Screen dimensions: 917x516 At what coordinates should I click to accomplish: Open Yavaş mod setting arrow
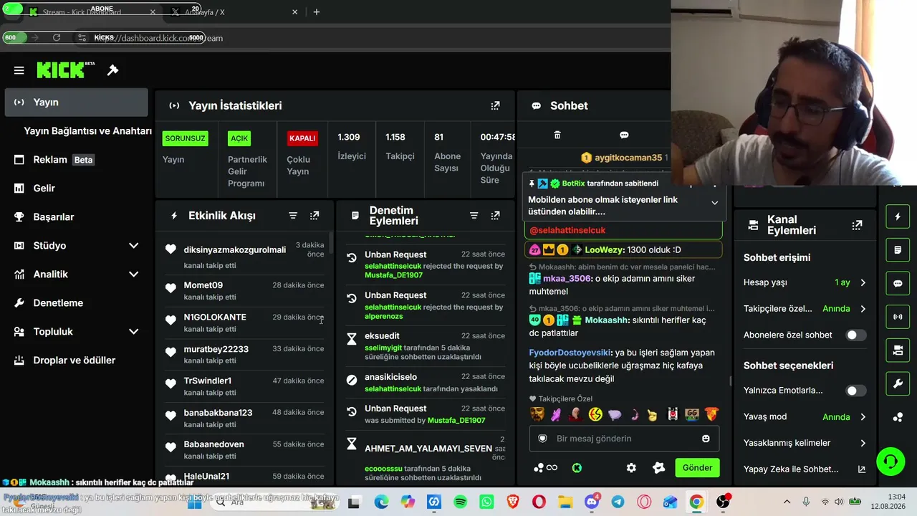pos(863,417)
